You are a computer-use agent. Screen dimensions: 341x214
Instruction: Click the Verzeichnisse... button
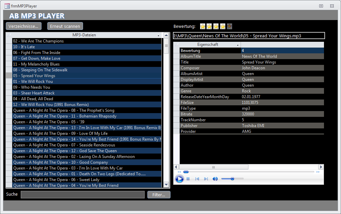click(x=23, y=26)
